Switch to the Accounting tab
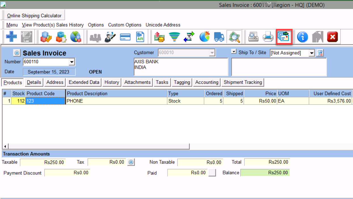 (207, 82)
